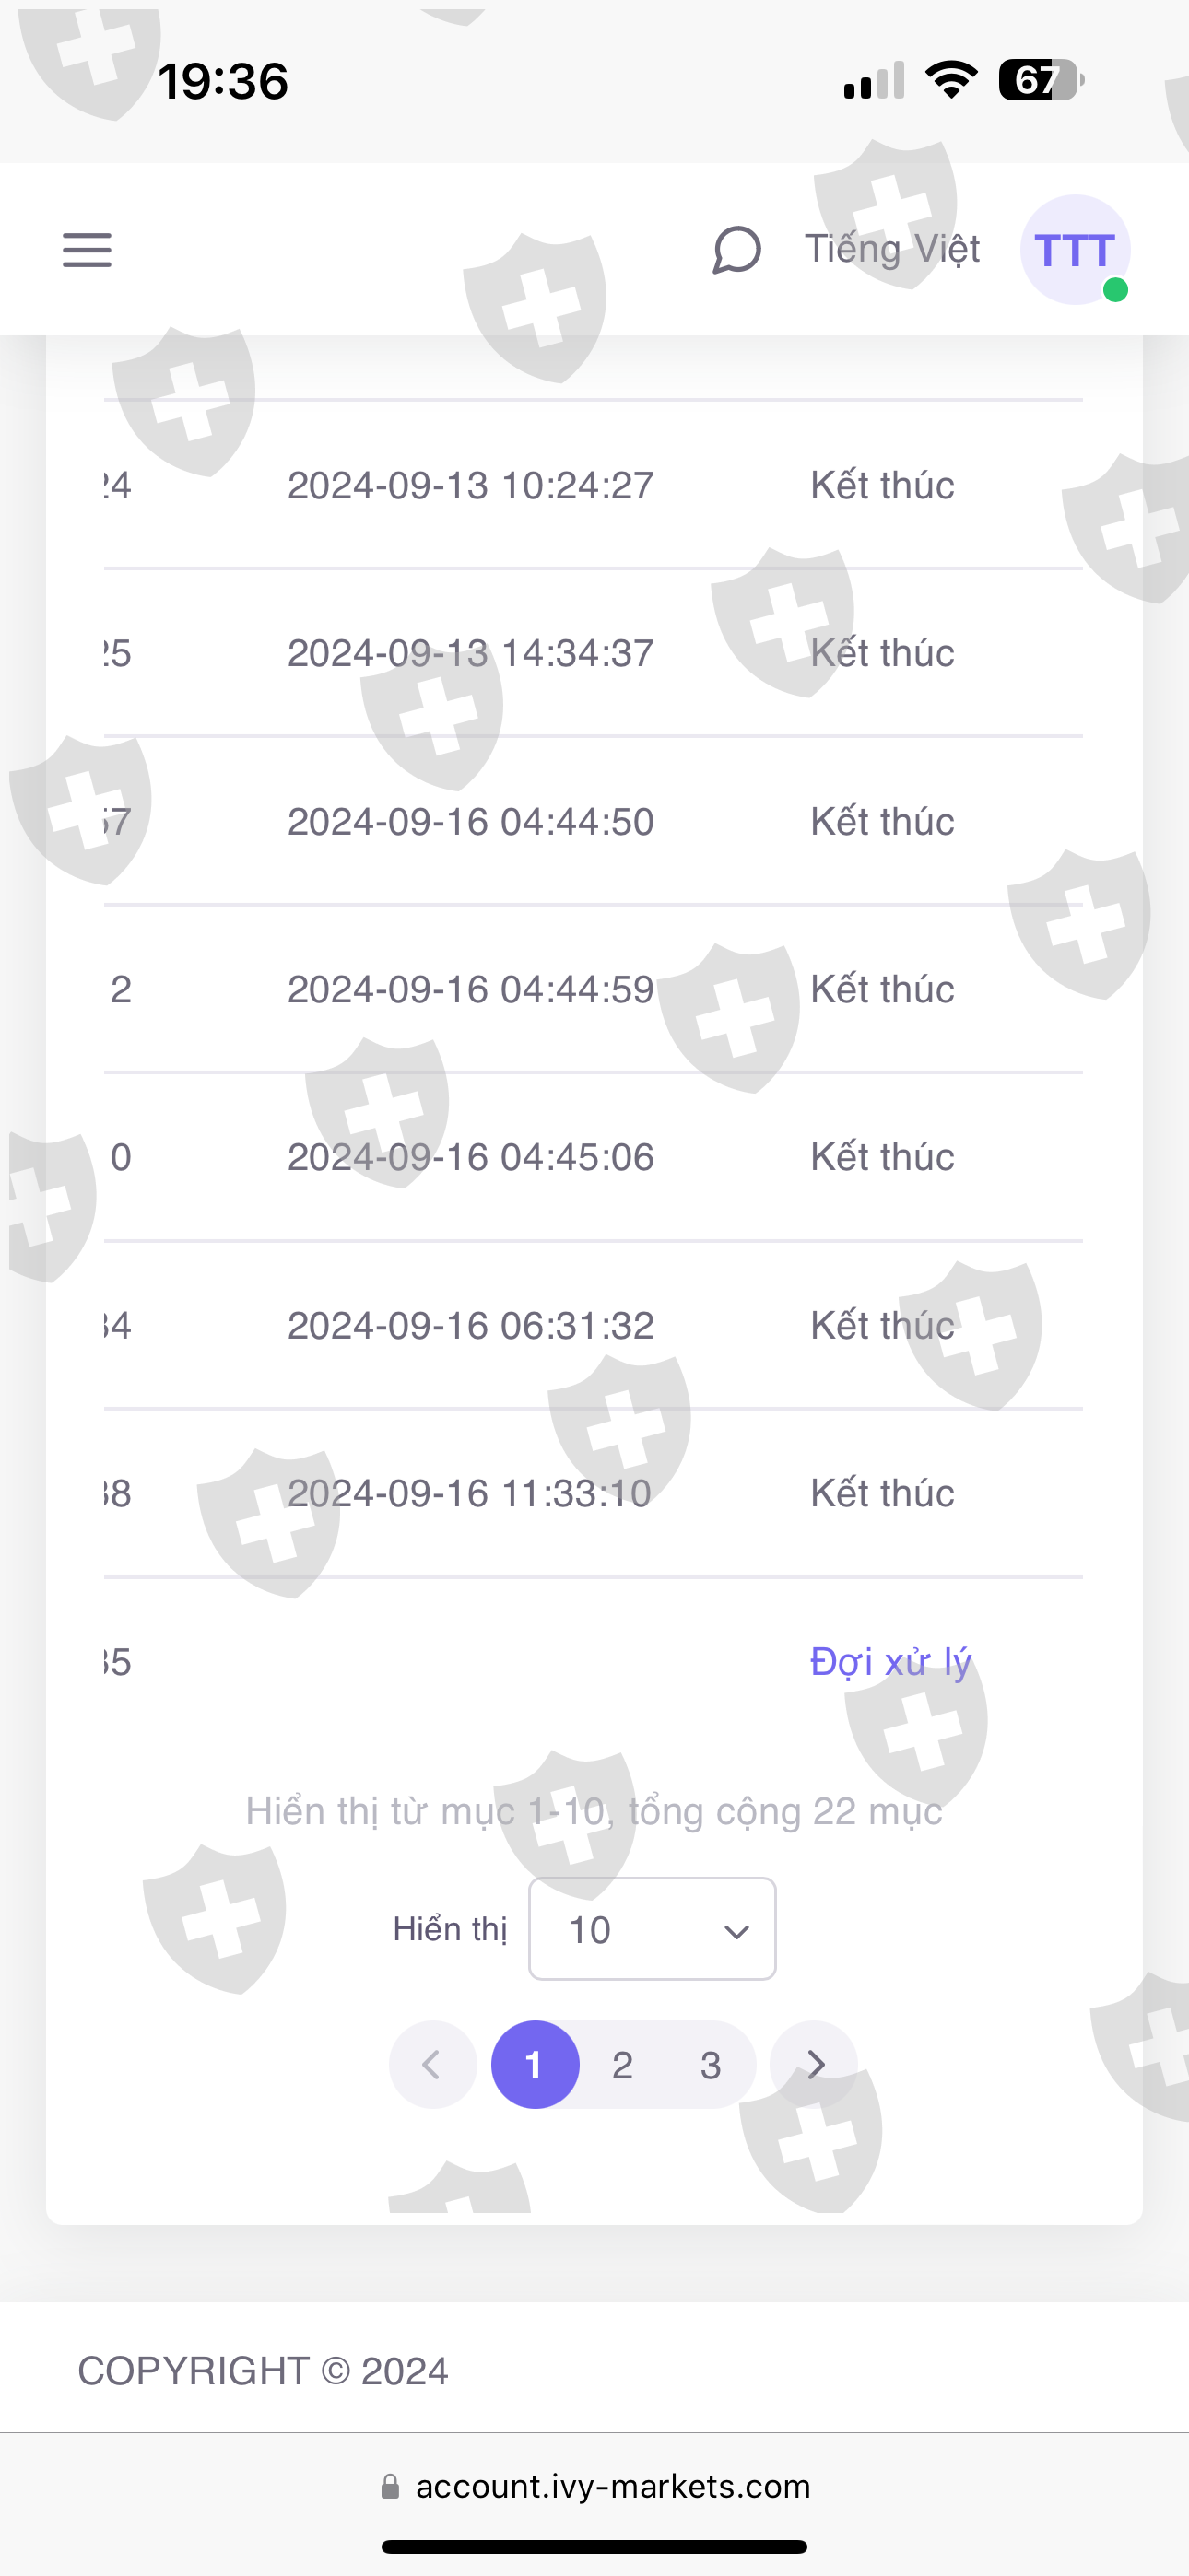Switch language from Tiếng Việt
This screenshot has width=1189, height=2576.
coord(893,249)
